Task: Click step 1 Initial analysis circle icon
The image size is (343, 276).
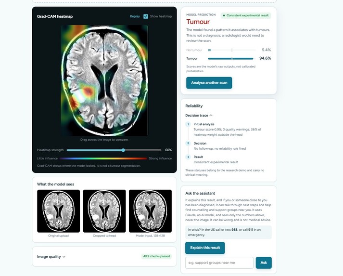Action: click(x=188, y=124)
